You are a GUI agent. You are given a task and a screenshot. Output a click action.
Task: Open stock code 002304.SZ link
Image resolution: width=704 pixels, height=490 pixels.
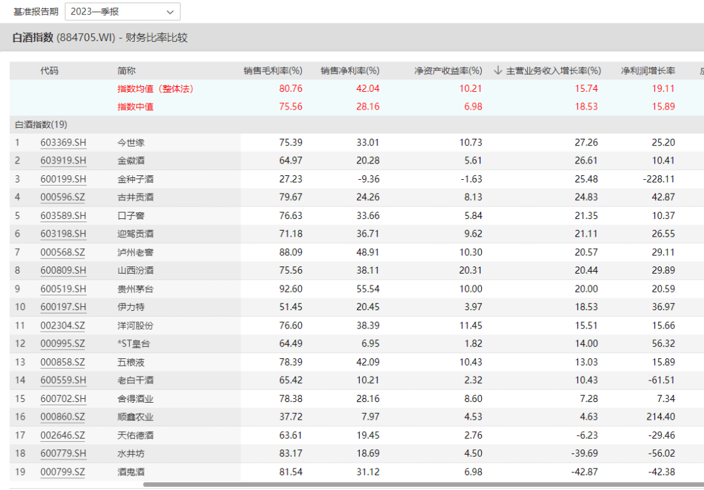pos(63,325)
